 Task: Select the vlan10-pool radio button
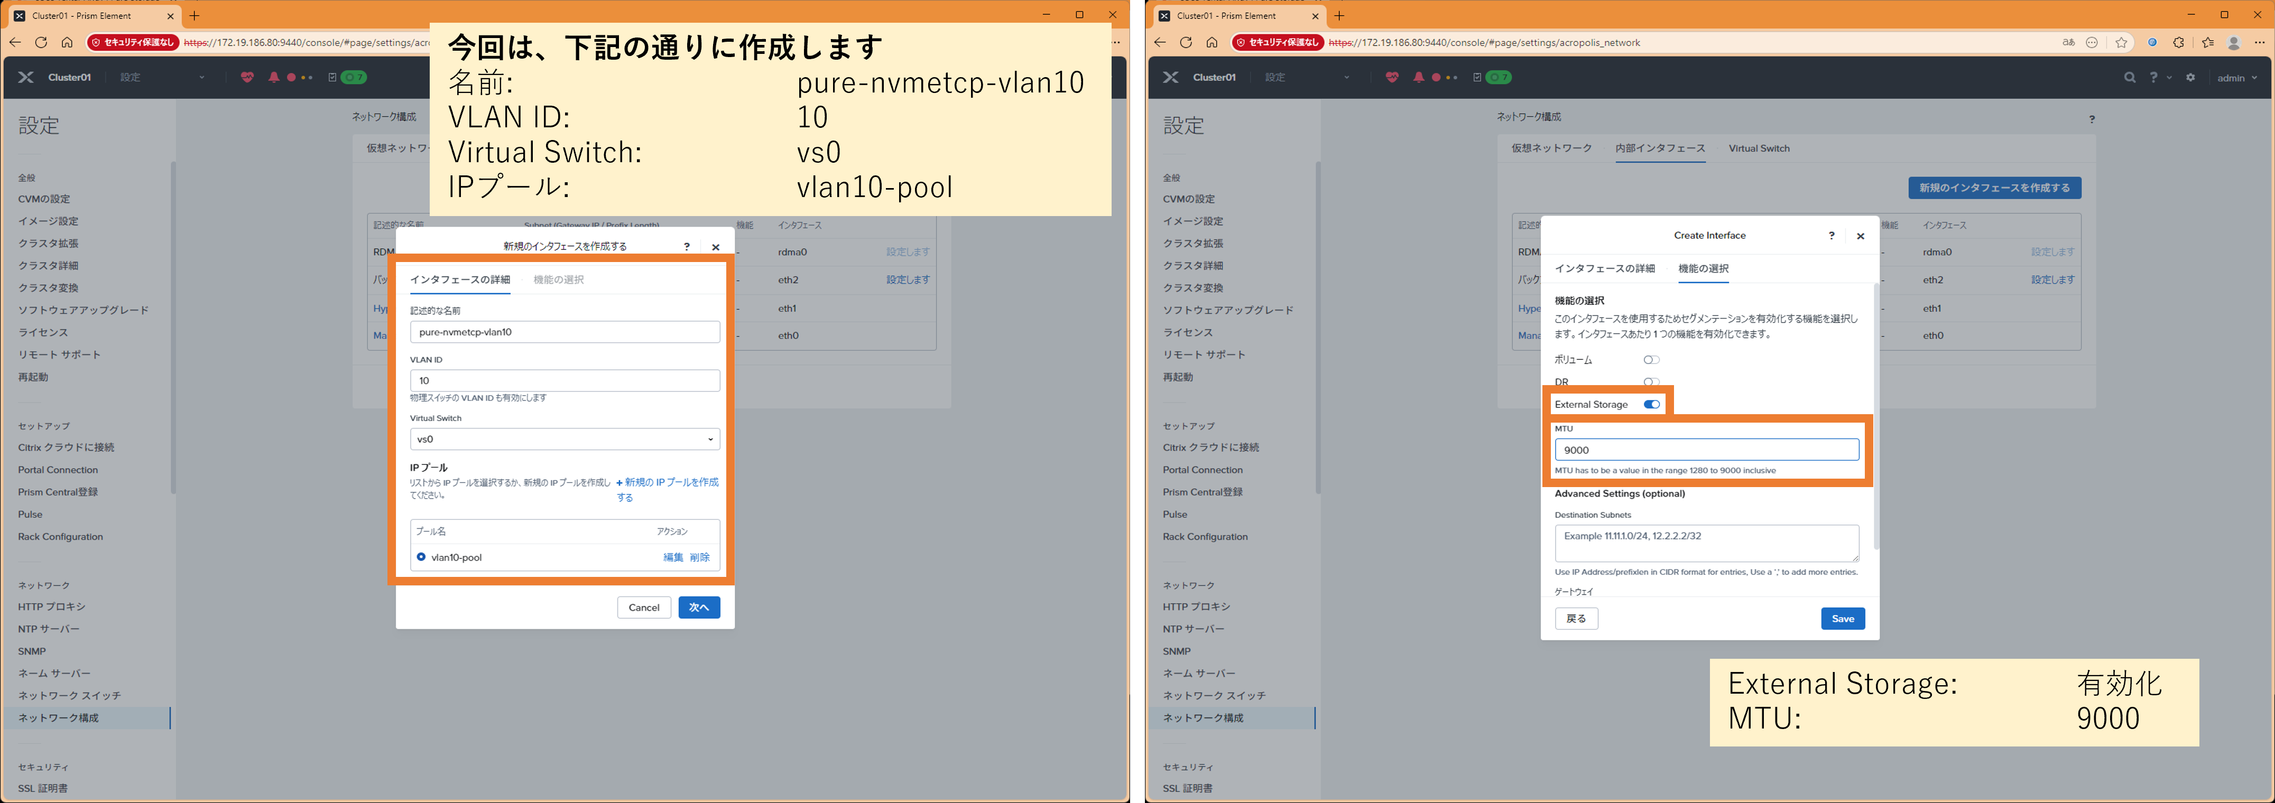point(421,557)
